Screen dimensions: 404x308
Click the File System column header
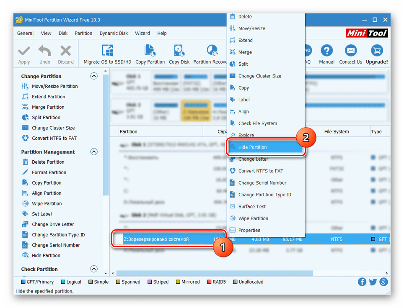coord(336,131)
